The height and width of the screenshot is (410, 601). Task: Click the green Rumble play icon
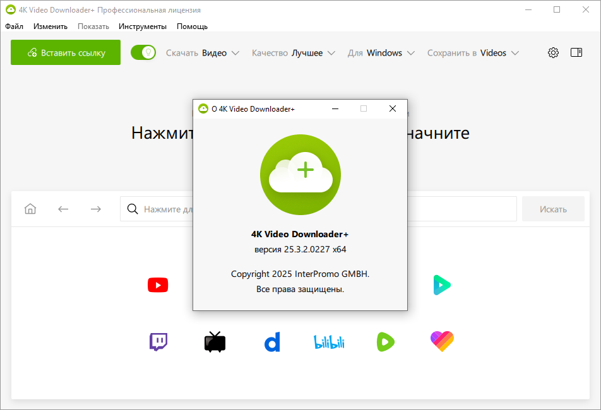(x=385, y=342)
